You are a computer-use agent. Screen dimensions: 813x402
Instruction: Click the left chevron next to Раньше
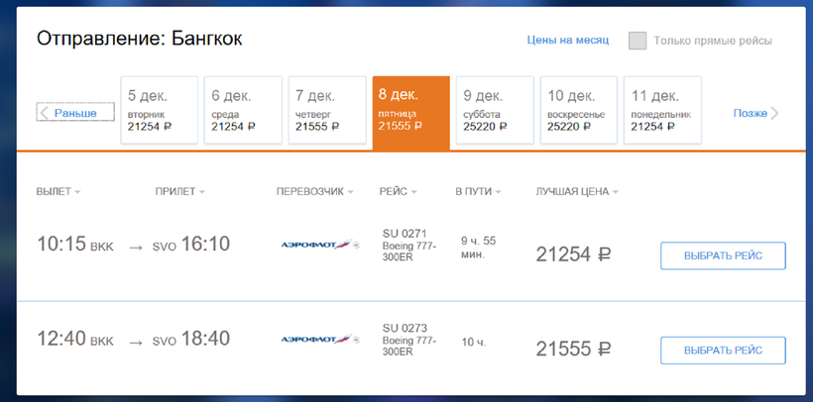(45, 113)
